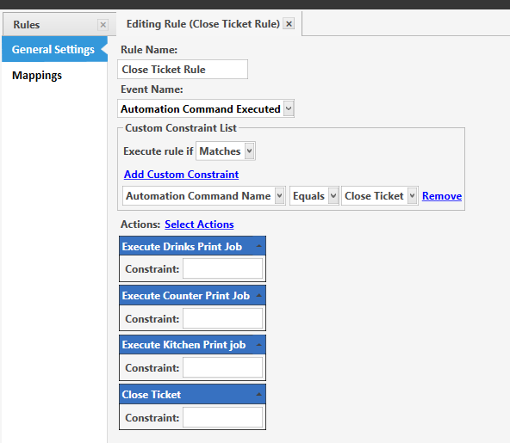Click the Close Ticket action constraint field

223,417
